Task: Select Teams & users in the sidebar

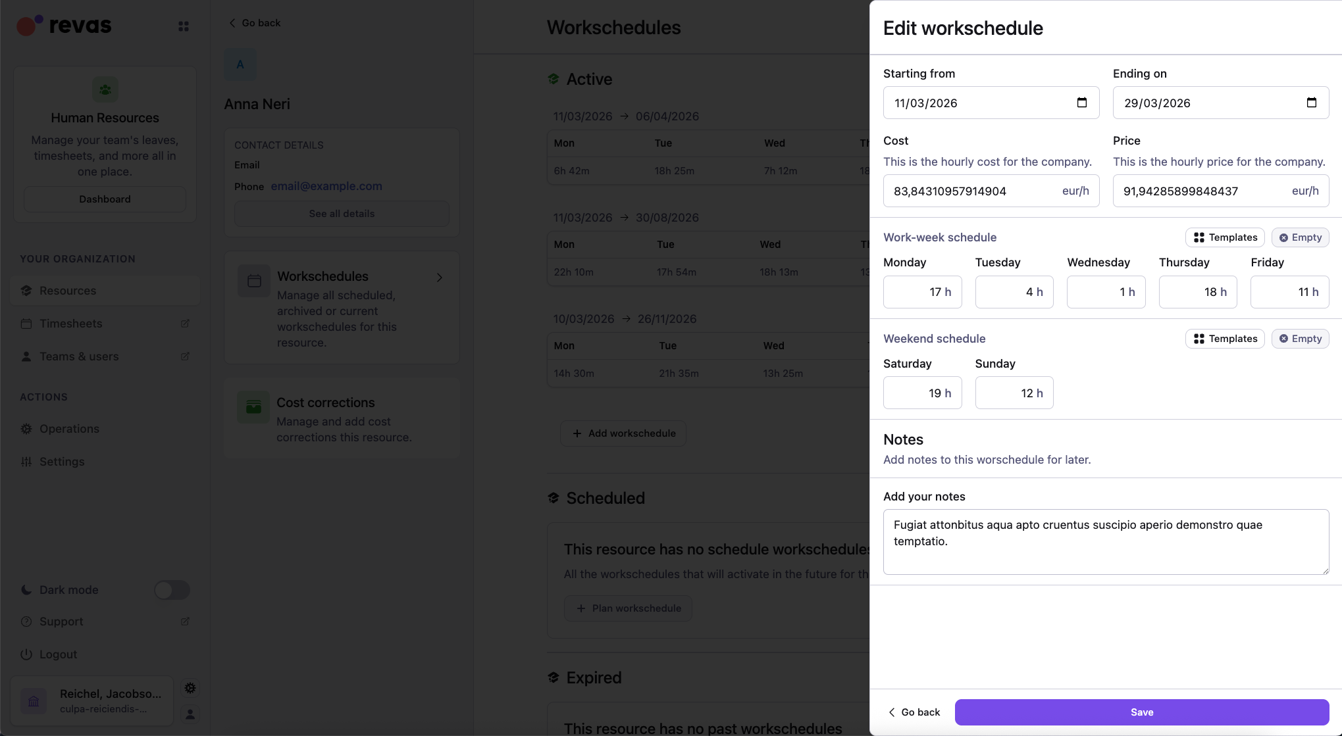Action: point(78,356)
